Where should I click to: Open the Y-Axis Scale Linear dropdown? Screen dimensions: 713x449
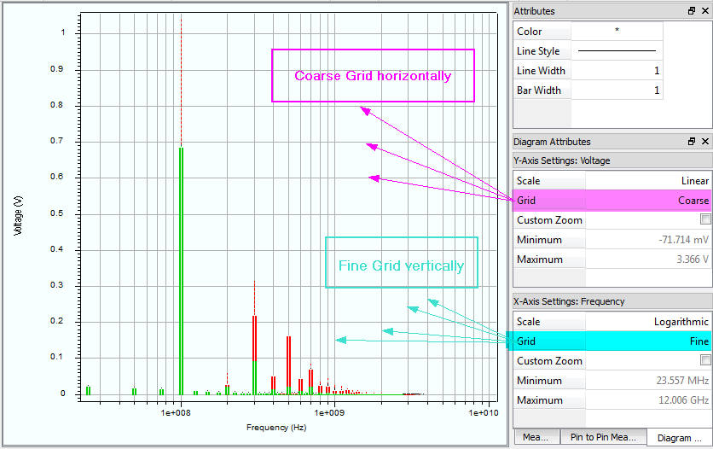coord(648,181)
